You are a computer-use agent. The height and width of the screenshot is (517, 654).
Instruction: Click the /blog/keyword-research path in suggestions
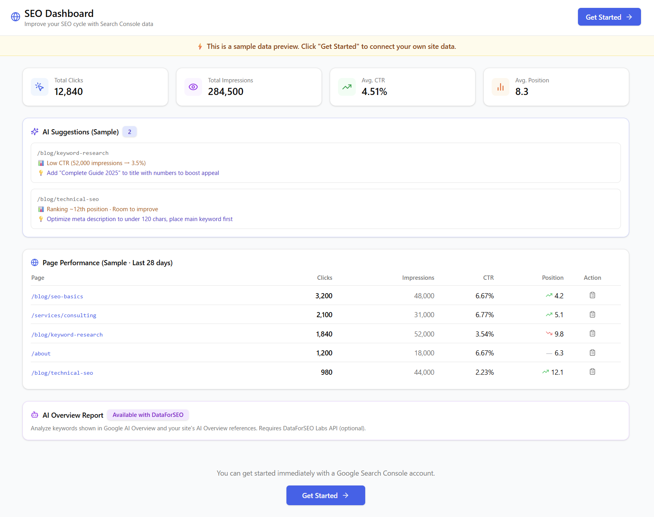[73, 153]
